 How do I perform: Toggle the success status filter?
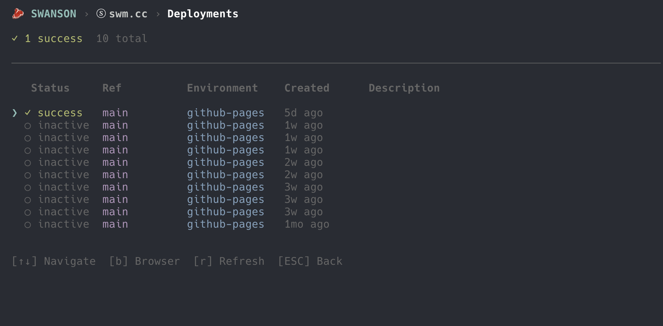tap(53, 38)
